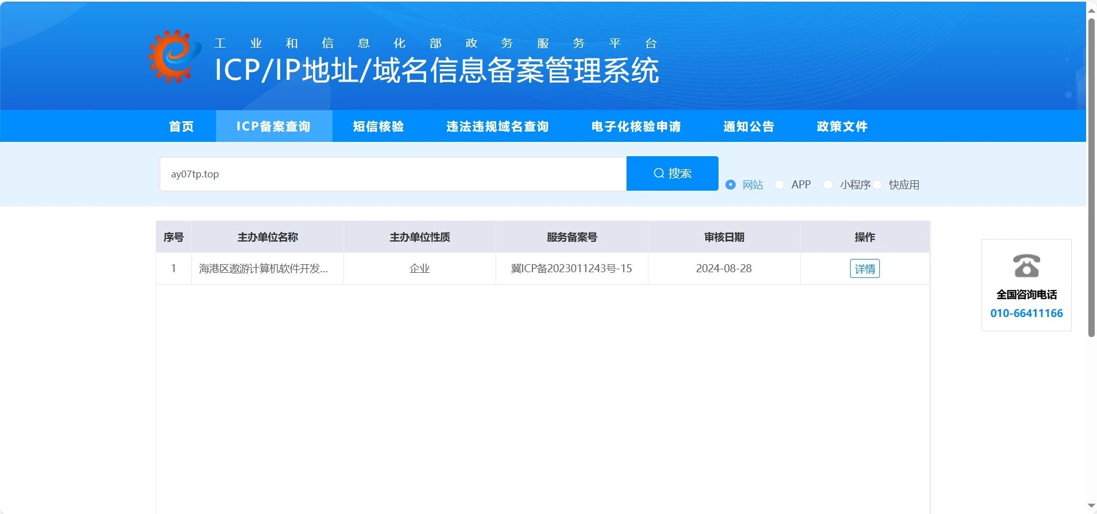This screenshot has height=514, width=1097.
Task: Click the date cell 2024-08-28
Action: [724, 269]
